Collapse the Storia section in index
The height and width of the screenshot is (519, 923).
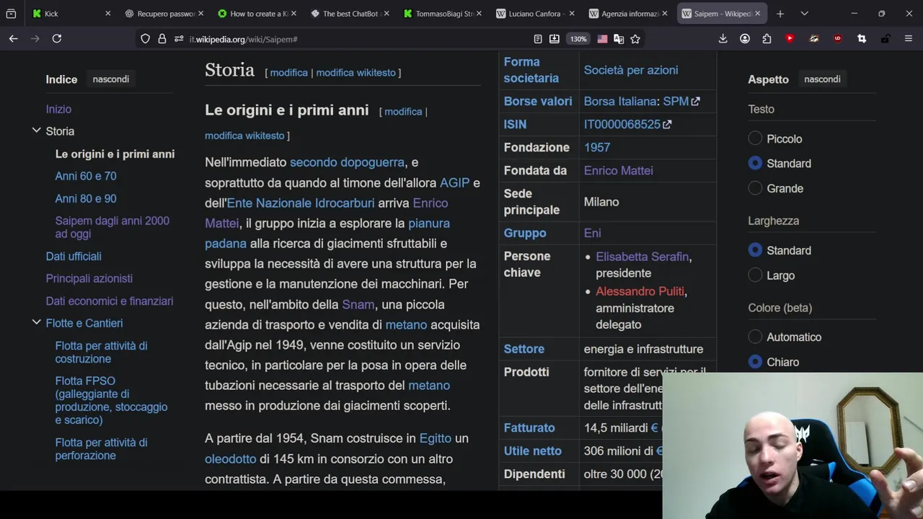tap(36, 130)
